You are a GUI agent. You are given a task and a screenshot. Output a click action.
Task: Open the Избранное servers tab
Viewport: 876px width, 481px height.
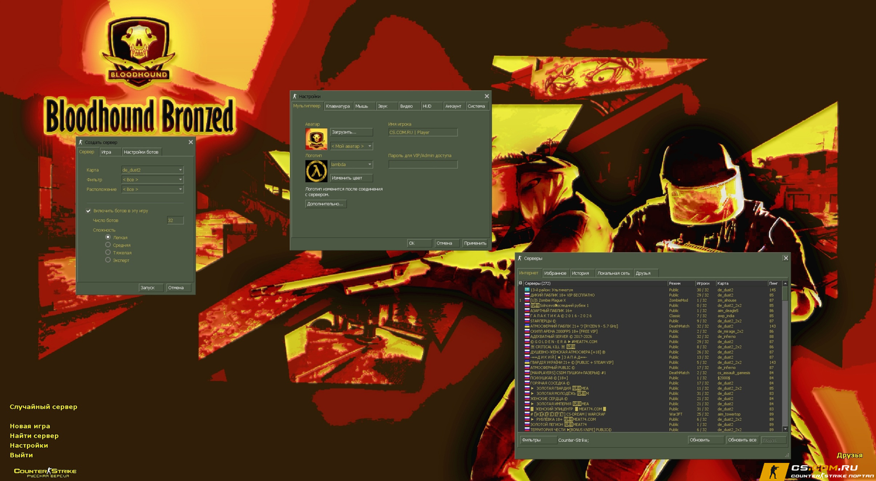(555, 273)
